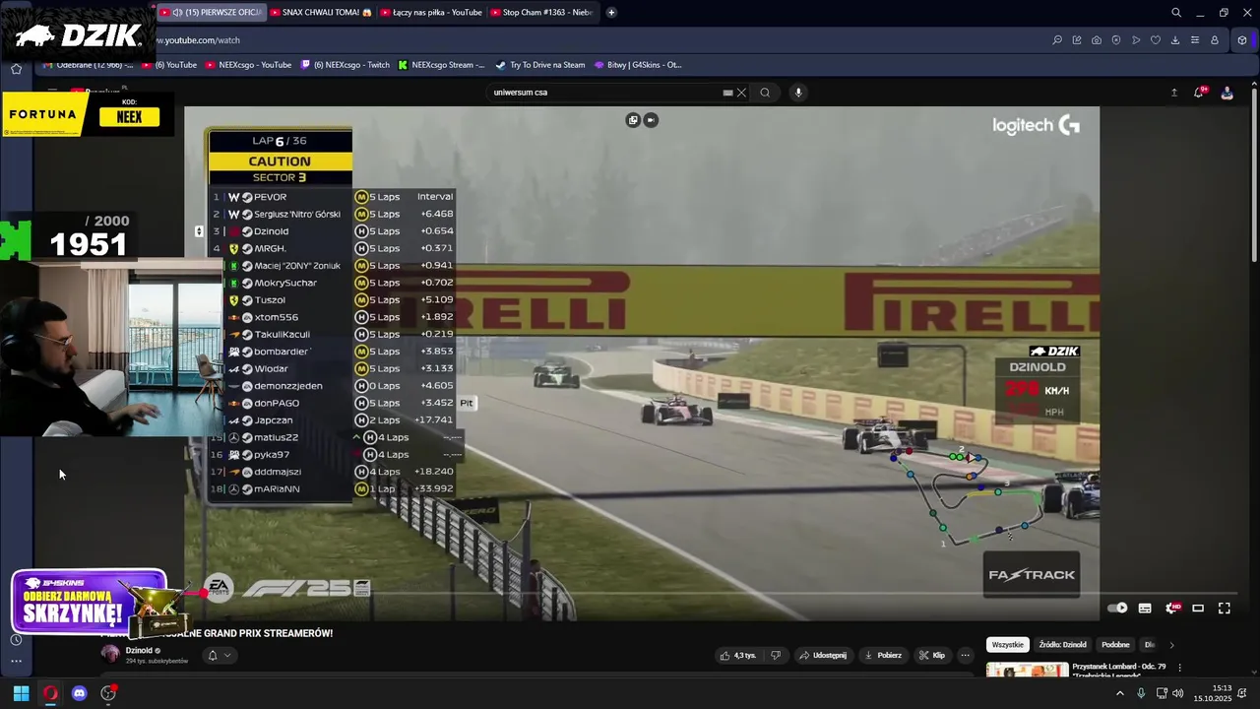Click the Opera find in page icon
The height and width of the screenshot is (709, 1260).
tap(1057, 40)
